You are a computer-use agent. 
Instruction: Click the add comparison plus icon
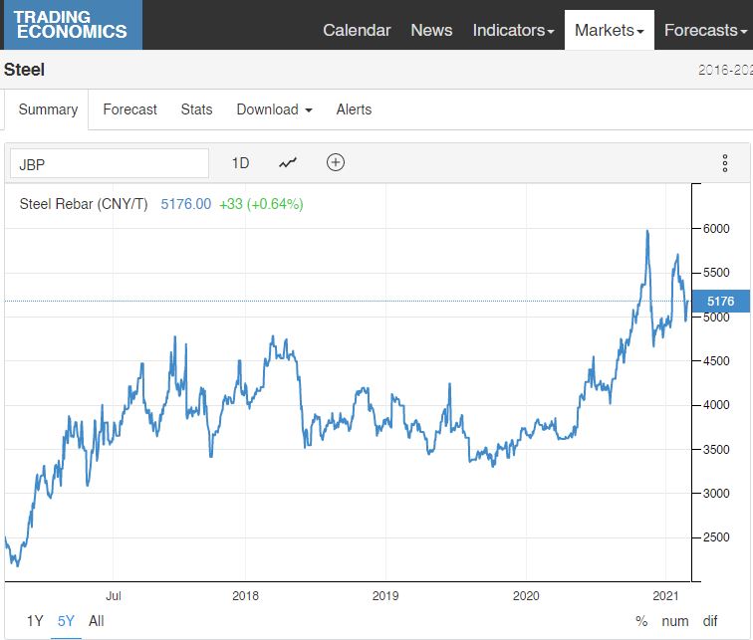click(336, 162)
